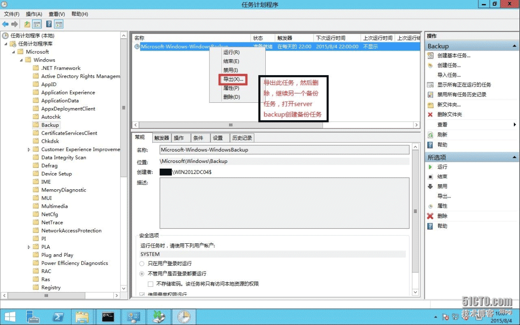Viewport: 520px width, 325px height.
Task: Click the Task Scheduler clock taskbar icon
Action: 184,317
